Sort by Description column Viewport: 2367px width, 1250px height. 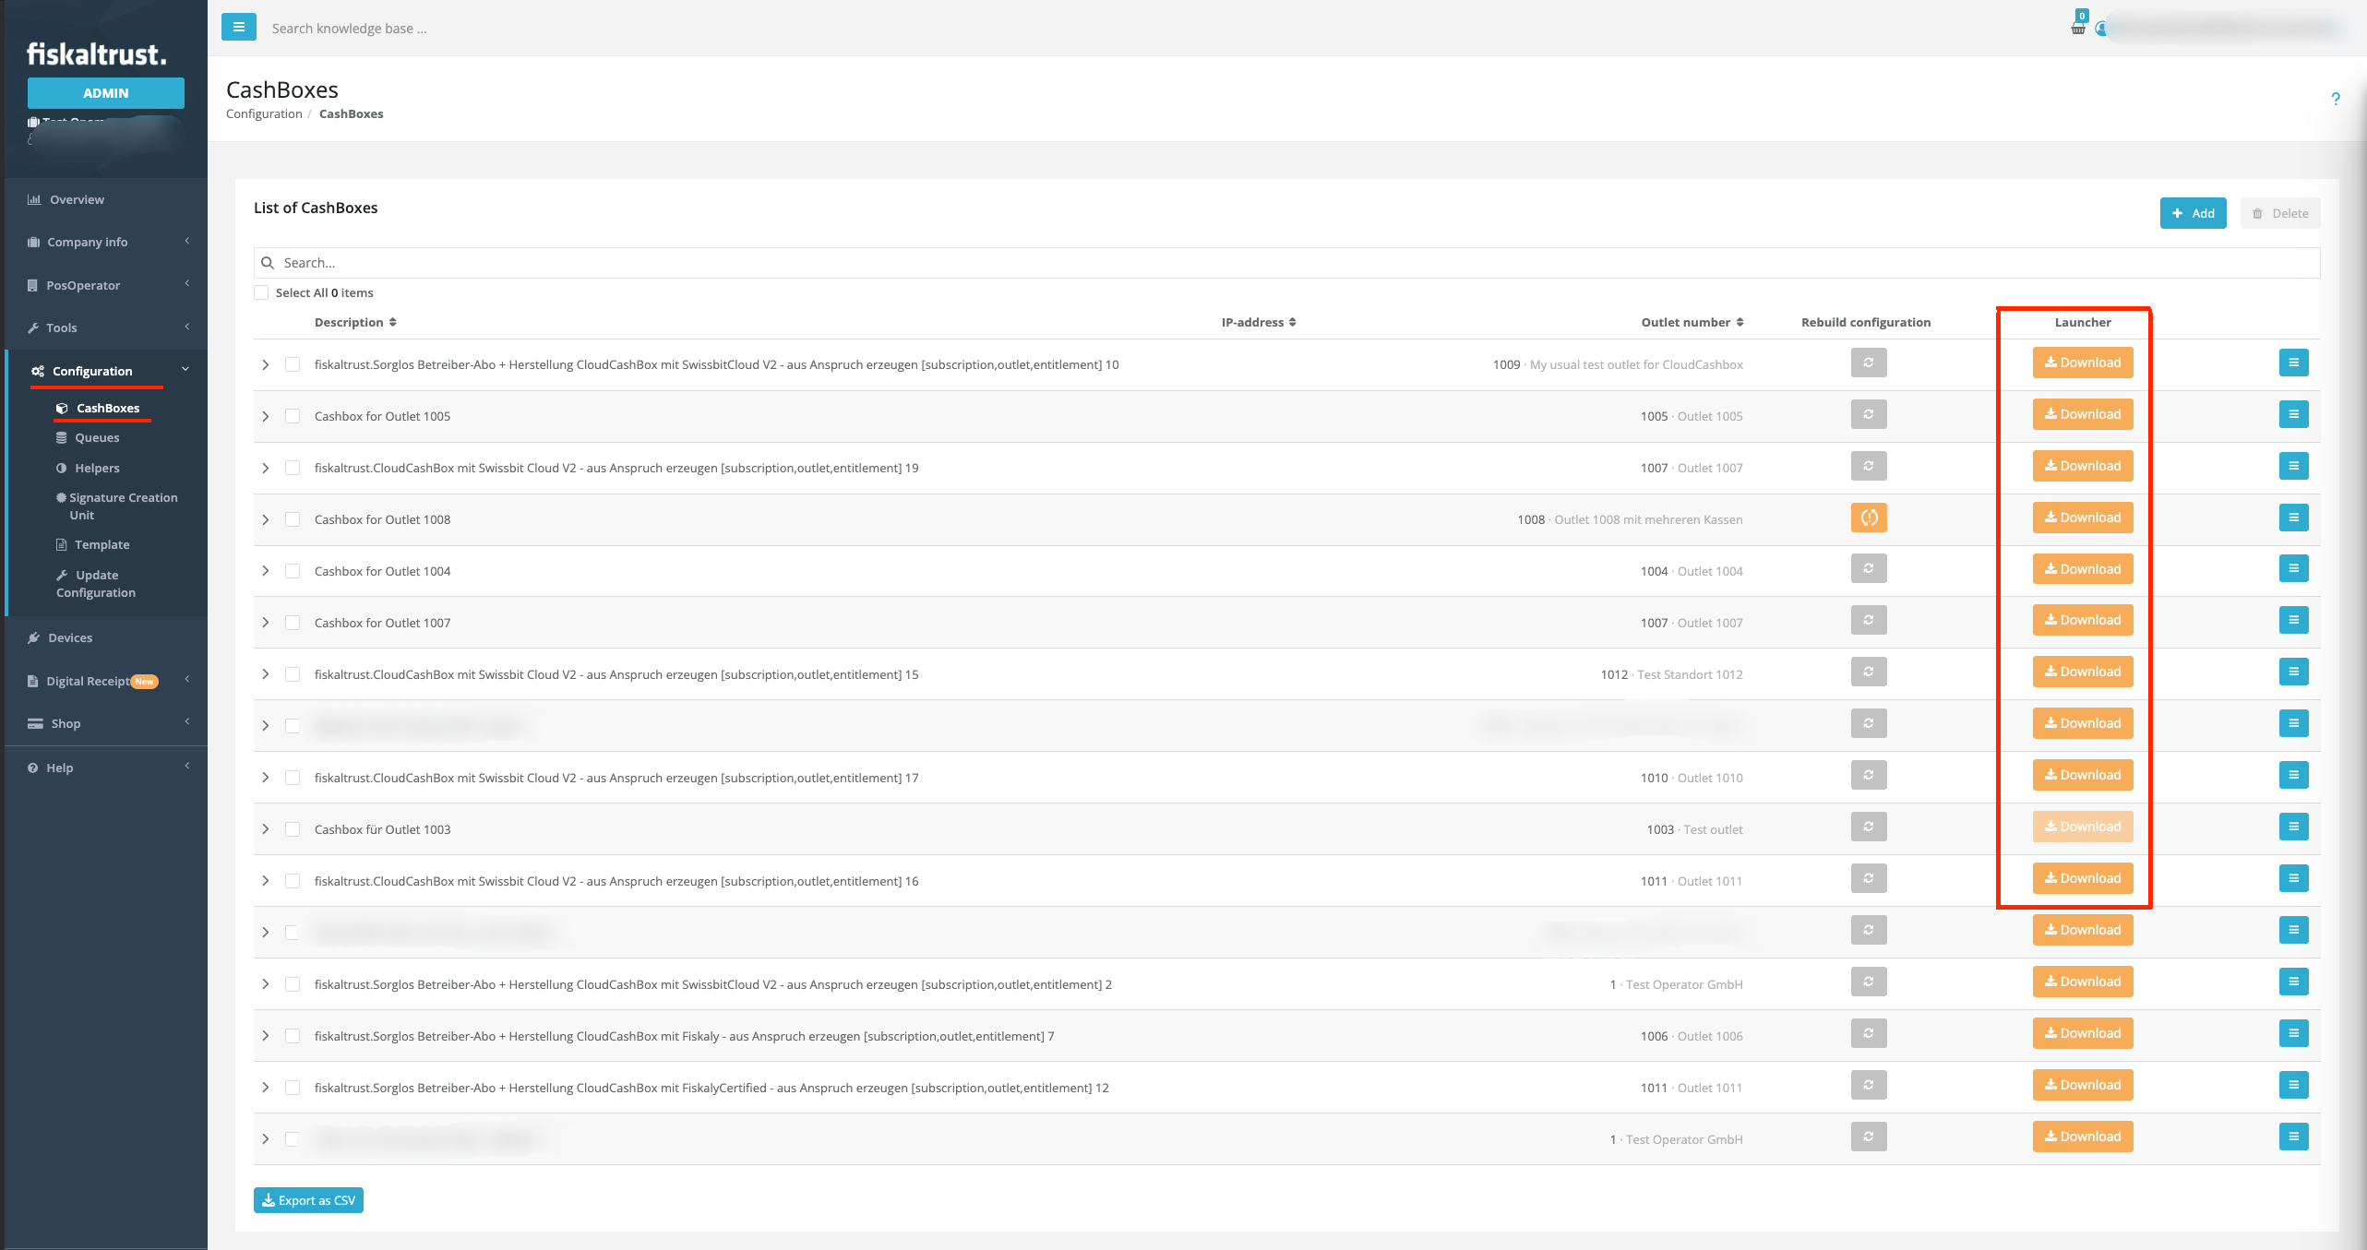355,322
